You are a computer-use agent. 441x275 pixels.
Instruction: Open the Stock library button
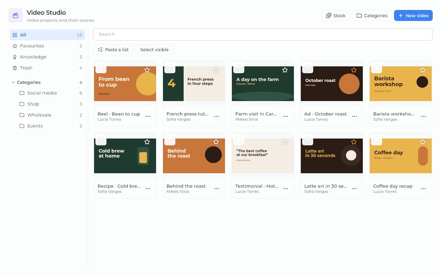click(x=336, y=15)
